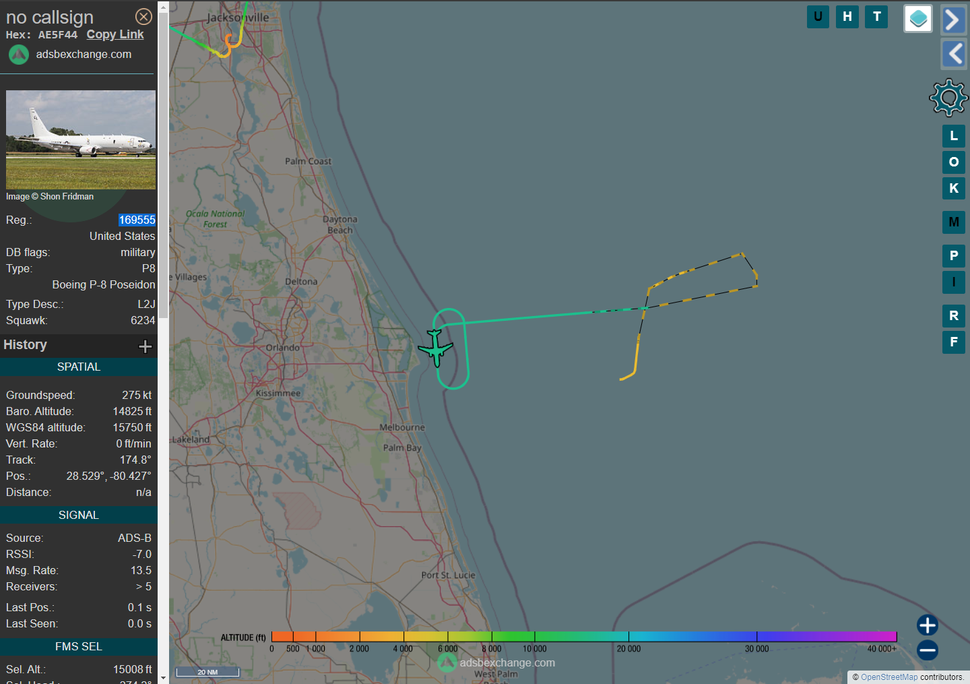Select the position 28.529°, -80.427°

pyautogui.click(x=108, y=476)
